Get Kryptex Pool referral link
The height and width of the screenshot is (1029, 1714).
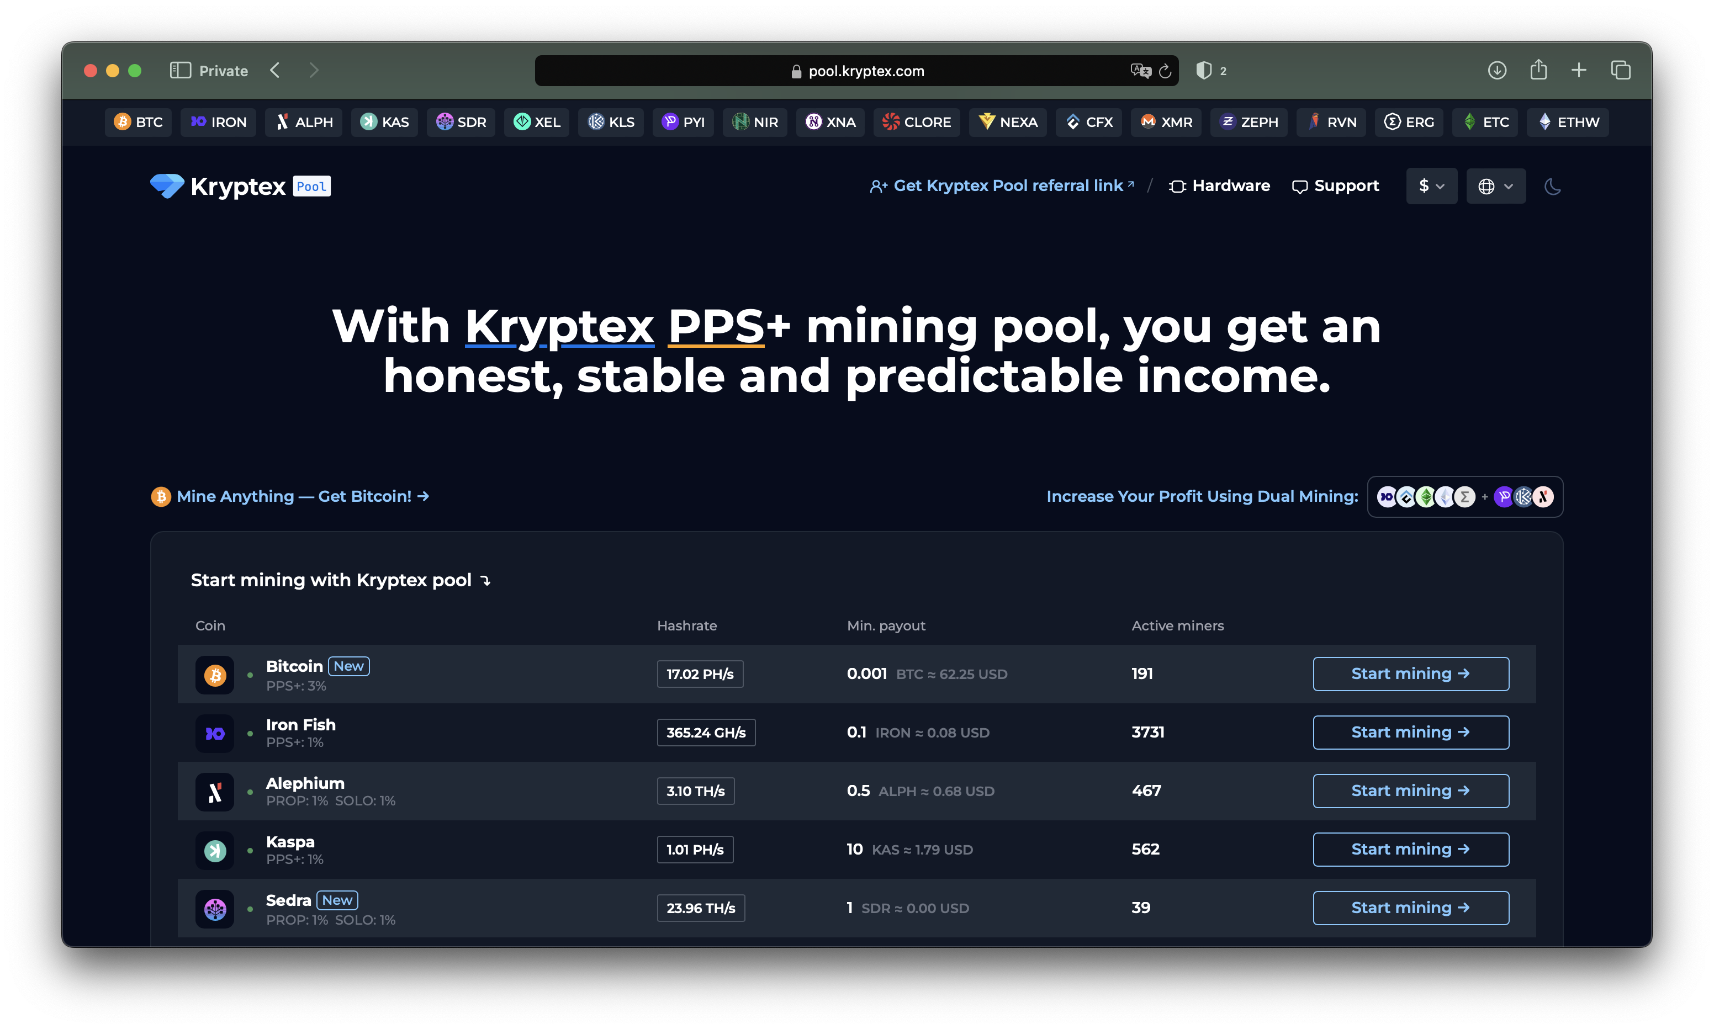(x=1002, y=186)
